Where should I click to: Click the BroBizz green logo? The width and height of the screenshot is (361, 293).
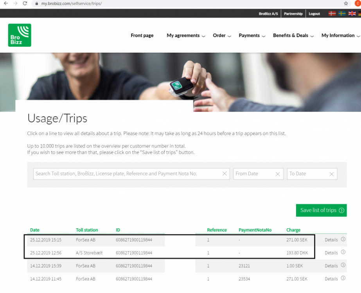pos(20,35)
